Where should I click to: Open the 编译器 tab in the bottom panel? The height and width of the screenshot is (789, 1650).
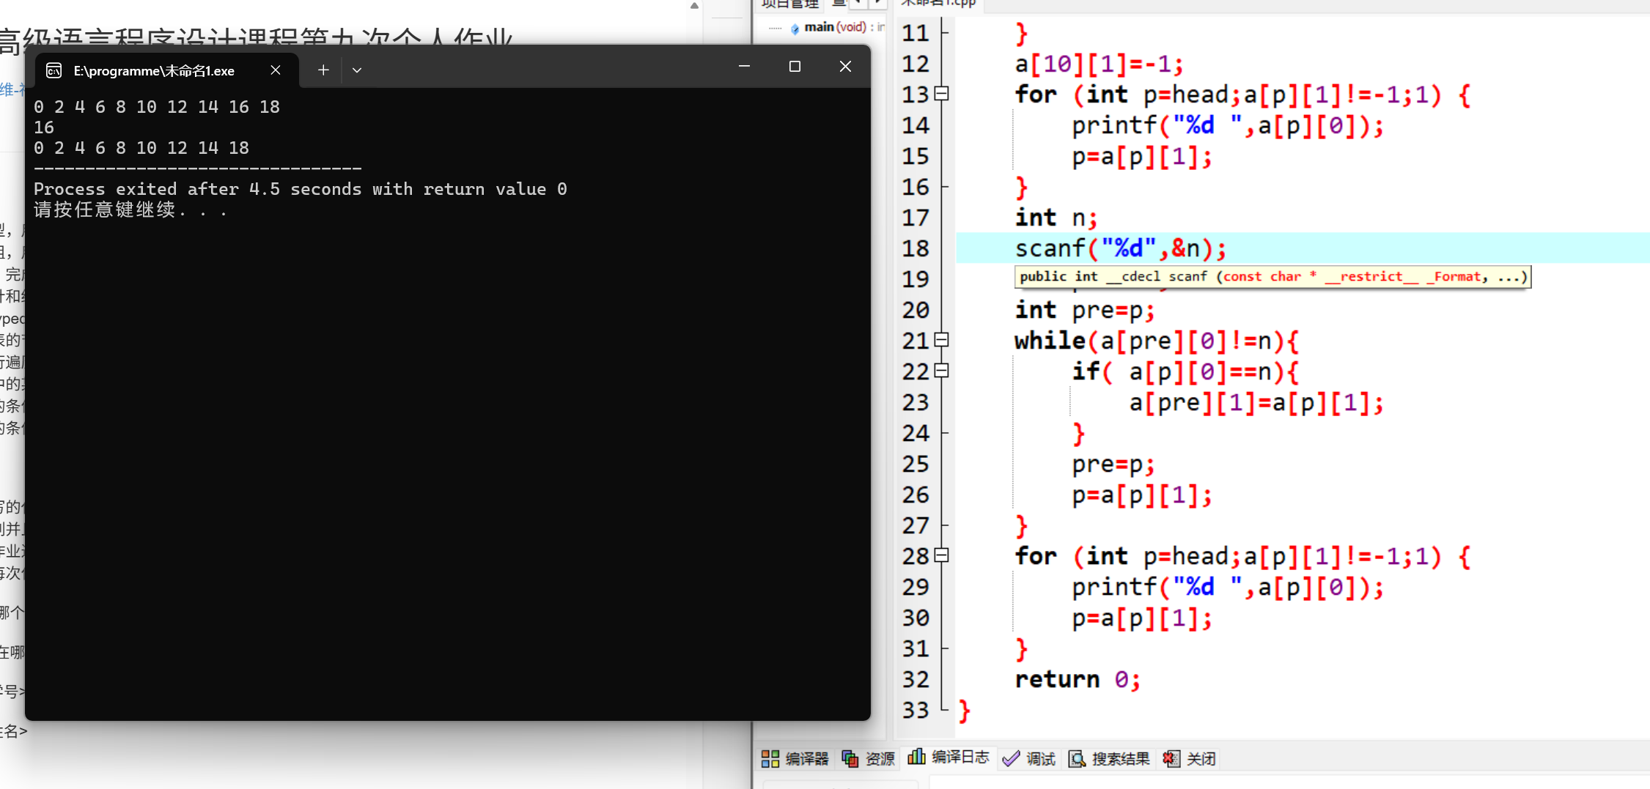[x=795, y=759]
